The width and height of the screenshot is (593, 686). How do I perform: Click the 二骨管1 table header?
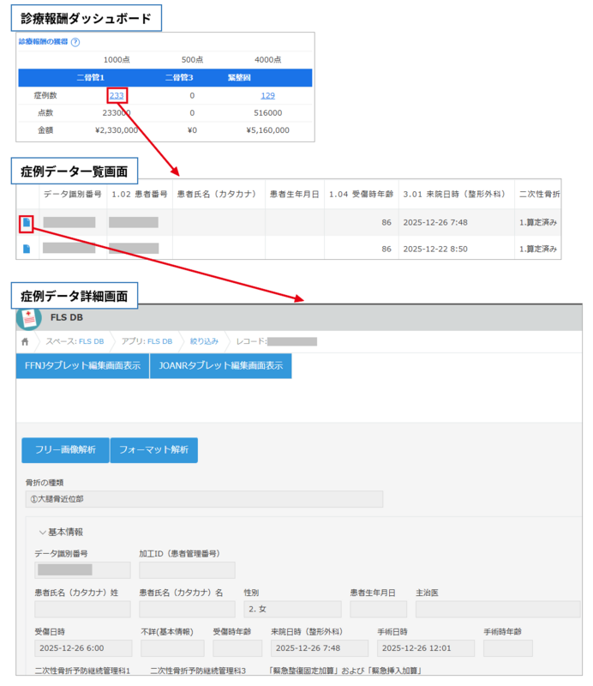[91, 77]
